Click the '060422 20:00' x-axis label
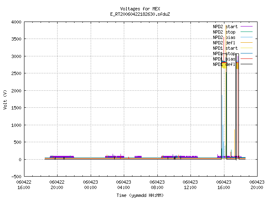Screen dimensions: 265x199 click(57, 185)
